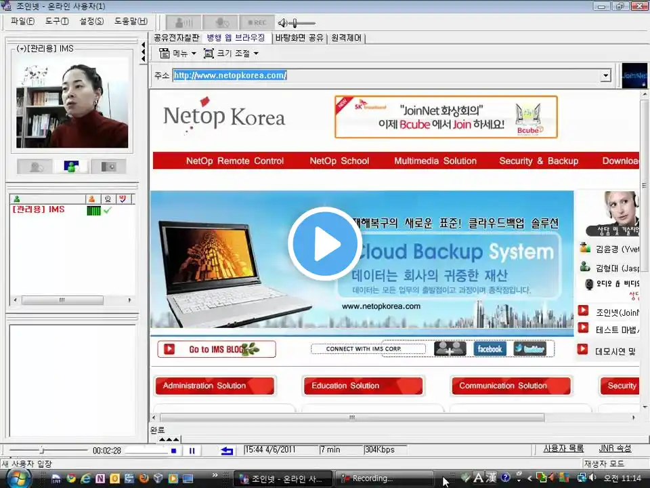Click the blue return arrow icon
Screen dimensions: 650x488
[x=227, y=451]
